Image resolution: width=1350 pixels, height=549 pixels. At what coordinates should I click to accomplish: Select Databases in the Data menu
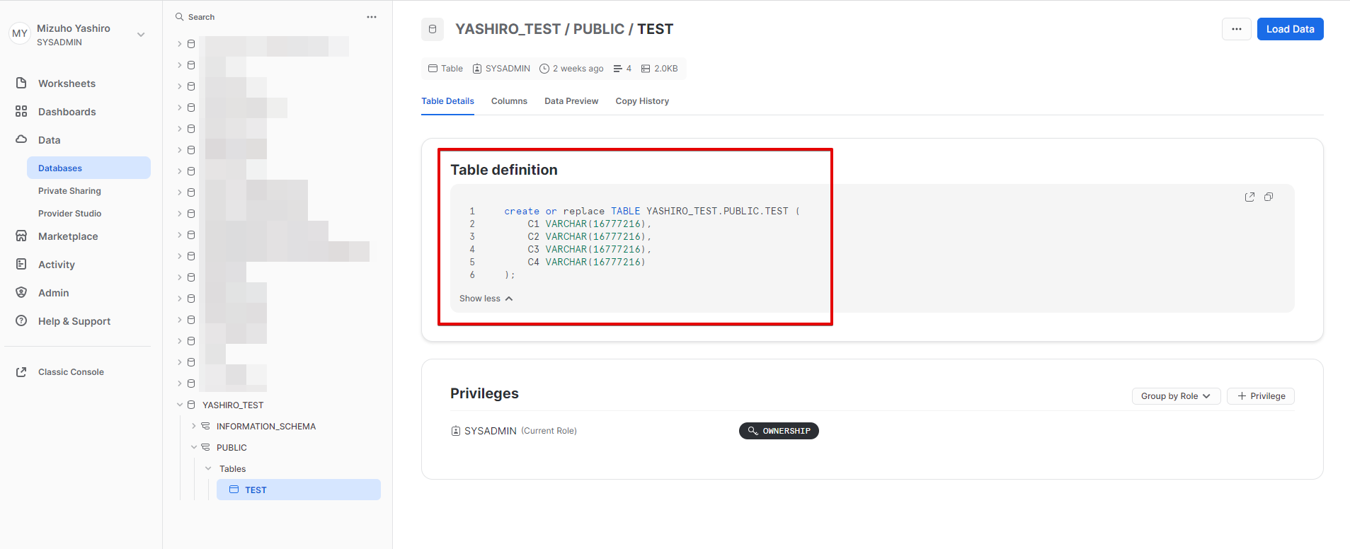pyautogui.click(x=88, y=168)
